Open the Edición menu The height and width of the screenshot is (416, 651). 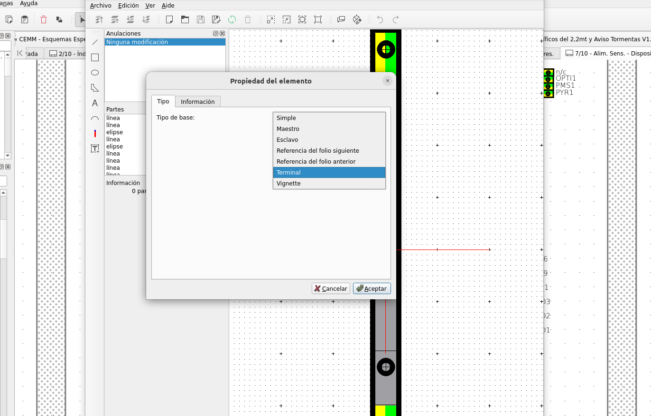pyautogui.click(x=128, y=6)
